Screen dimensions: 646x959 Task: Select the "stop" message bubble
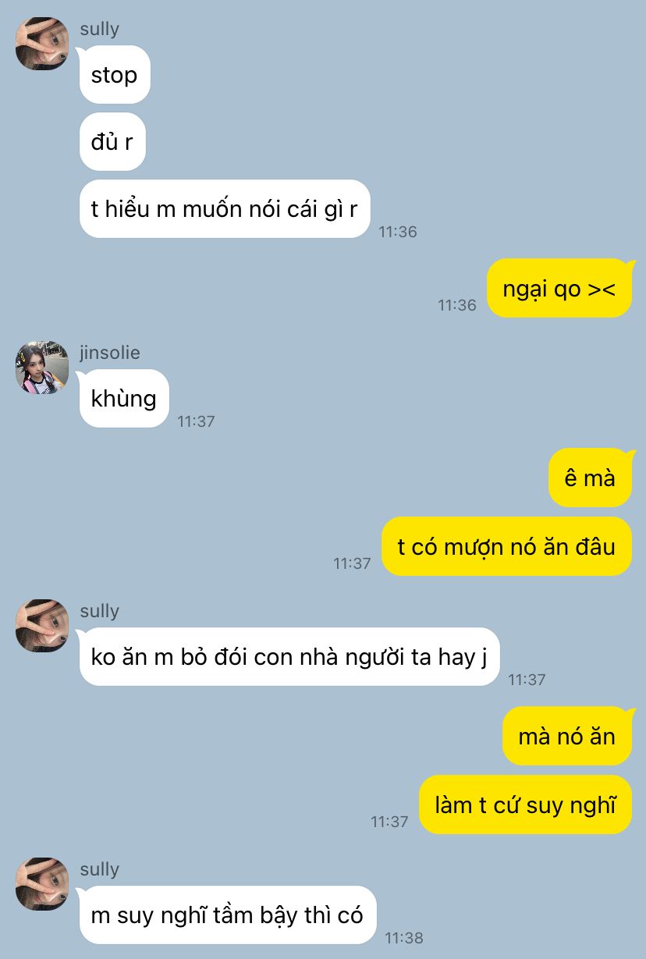coord(115,75)
